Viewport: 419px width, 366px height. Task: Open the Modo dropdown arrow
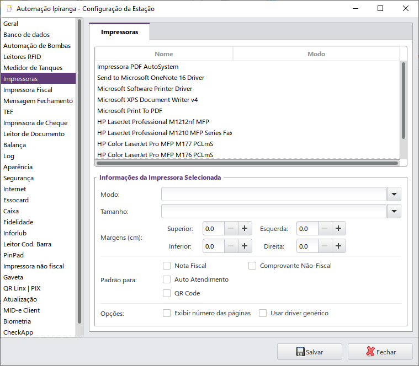(394, 194)
